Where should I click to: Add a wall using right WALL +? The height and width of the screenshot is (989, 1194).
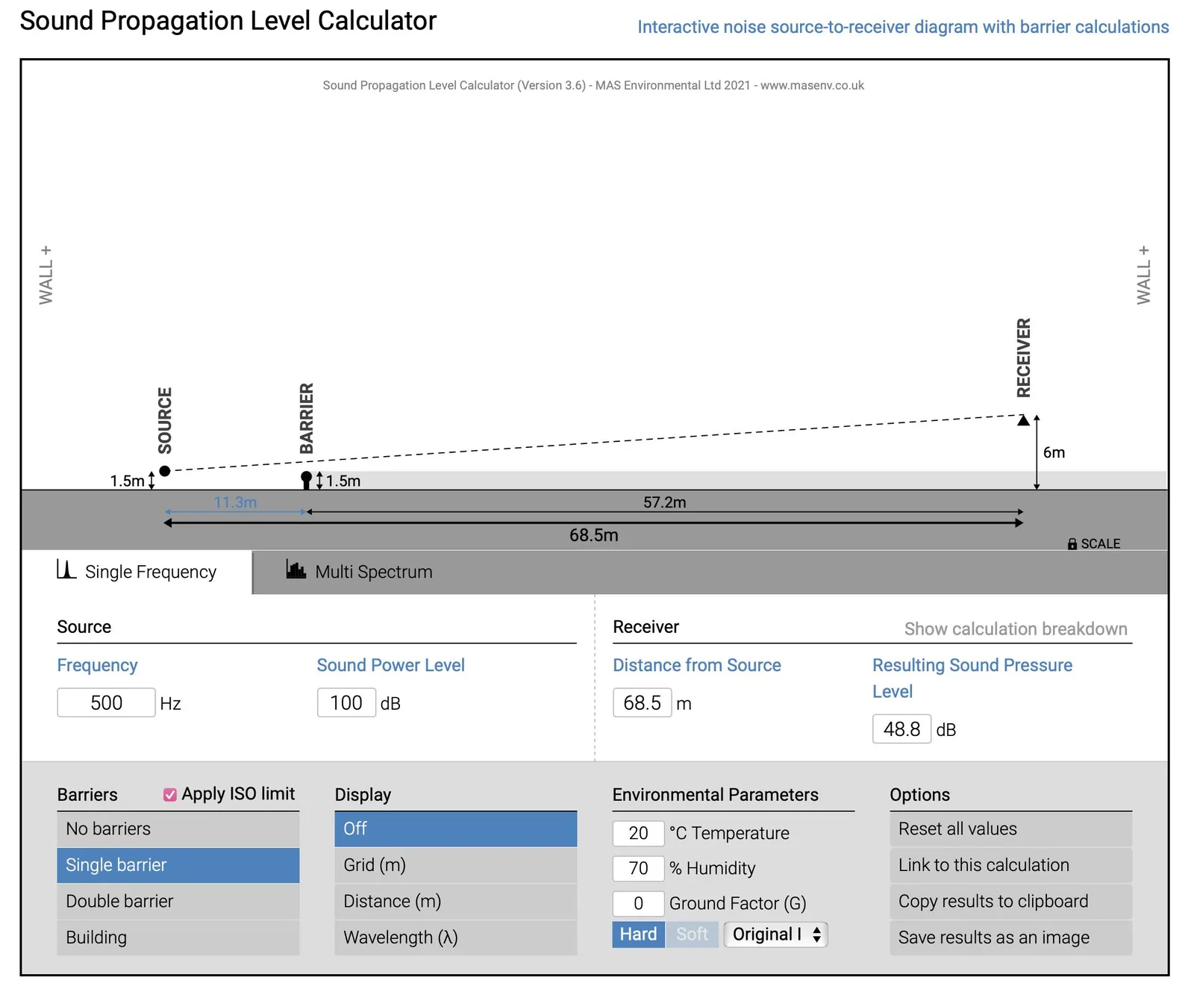pyautogui.click(x=1144, y=274)
